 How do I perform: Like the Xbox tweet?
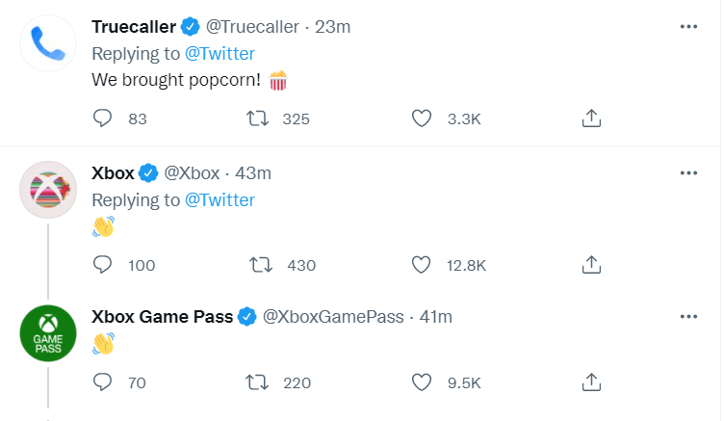pos(421,264)
